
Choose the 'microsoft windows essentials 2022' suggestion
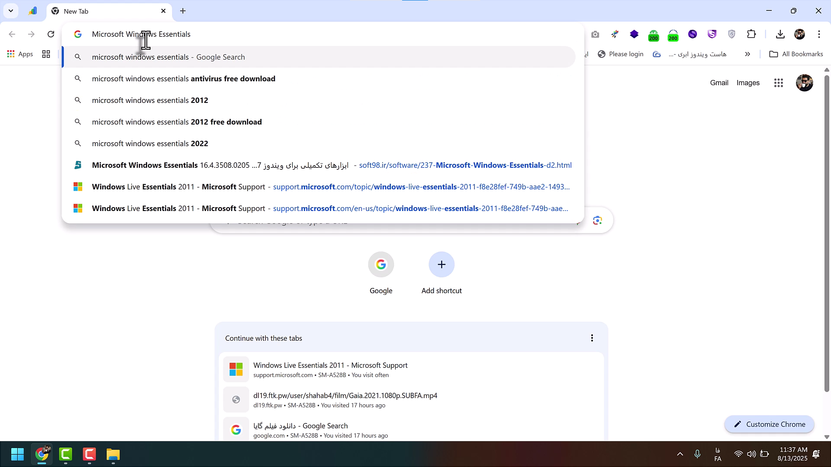point(319,144)
